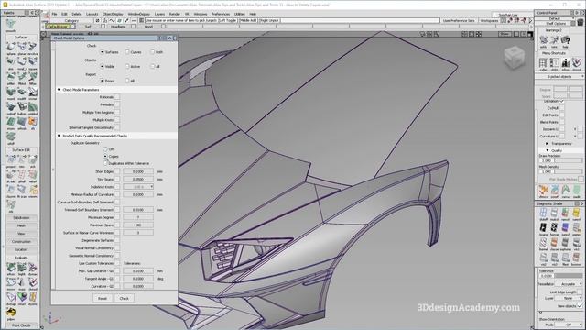The image size is (586, 330).
Task: Select Duplicates Within Tolerance option
Action: (105, 163)
